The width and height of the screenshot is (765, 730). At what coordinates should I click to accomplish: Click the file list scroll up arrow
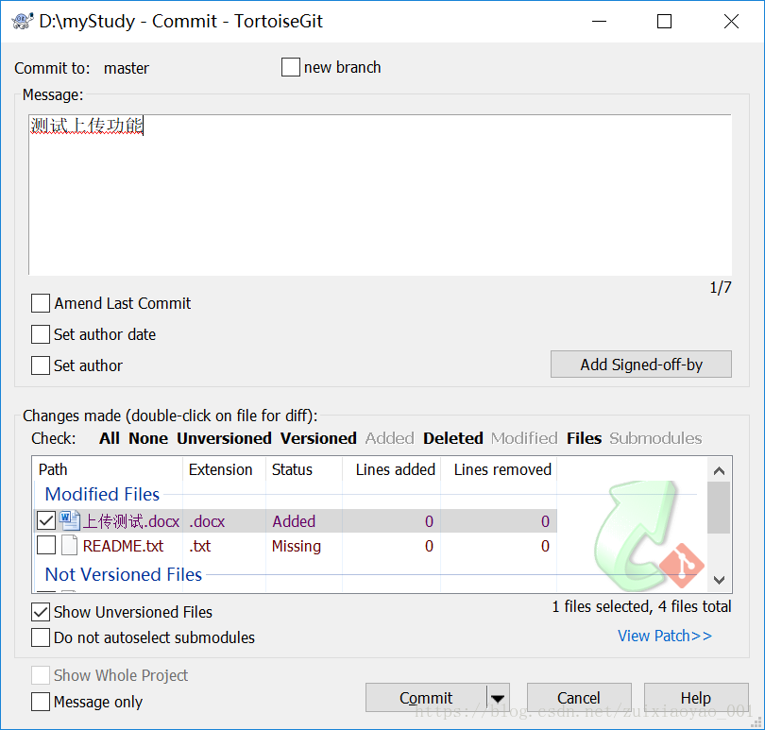click(719, 470)
